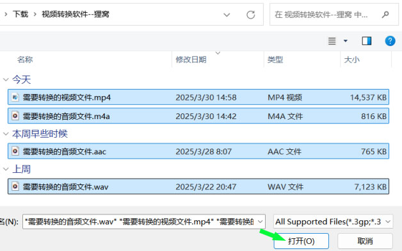This screenshot has width=402, height=251.
Task: Sort by 类型 column header
Action: tap(275, 60)
